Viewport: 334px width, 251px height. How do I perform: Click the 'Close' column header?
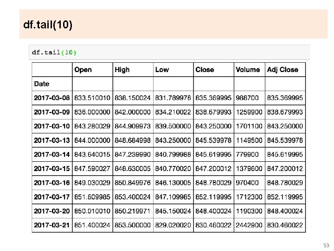[205, 70]
